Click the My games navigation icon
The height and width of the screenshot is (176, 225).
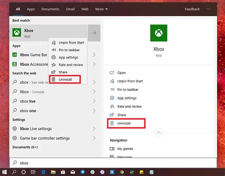click(112, 149)
